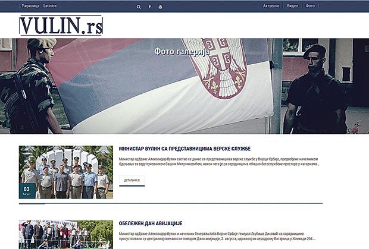The image size is (369, 249).
Task: Open the Актуелно menu item
Action: (x=271, y=6)
